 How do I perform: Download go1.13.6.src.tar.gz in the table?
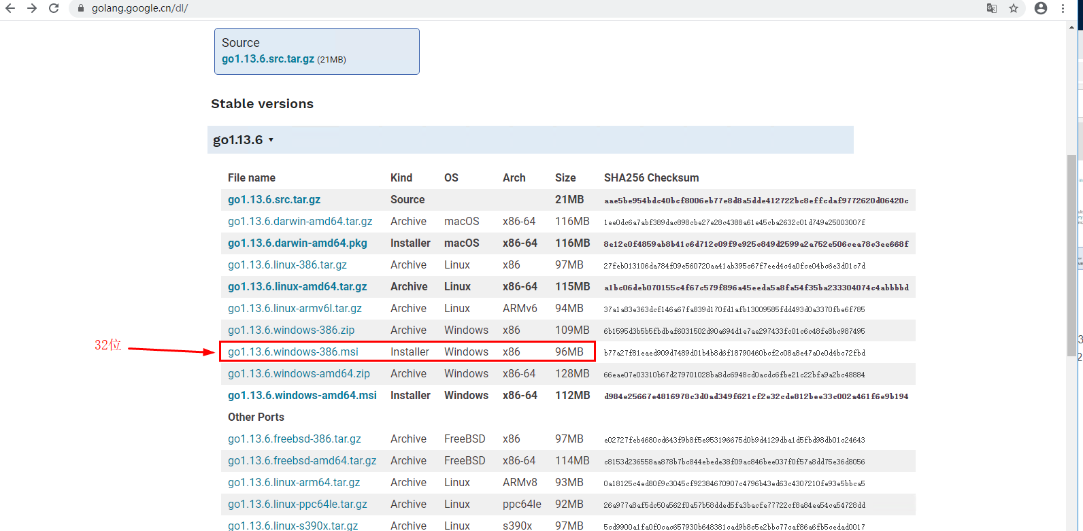(x=274, y=199)
